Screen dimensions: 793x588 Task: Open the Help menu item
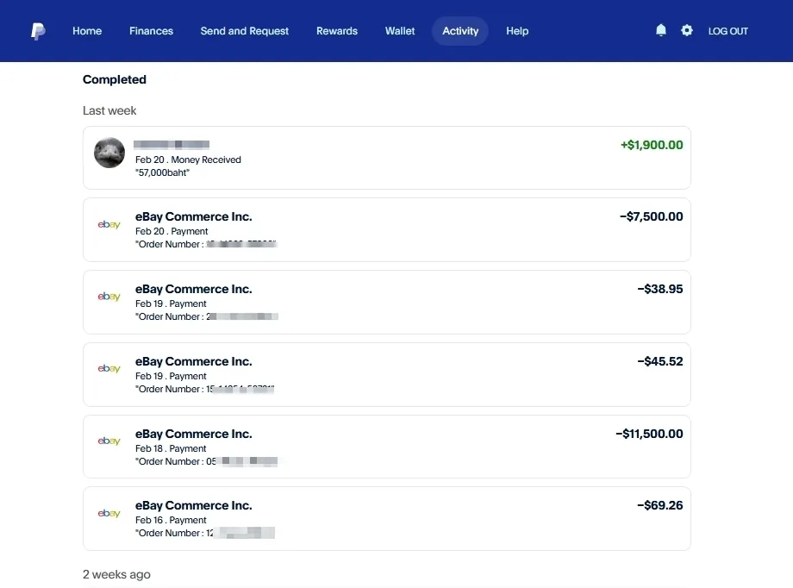(517, 31)
